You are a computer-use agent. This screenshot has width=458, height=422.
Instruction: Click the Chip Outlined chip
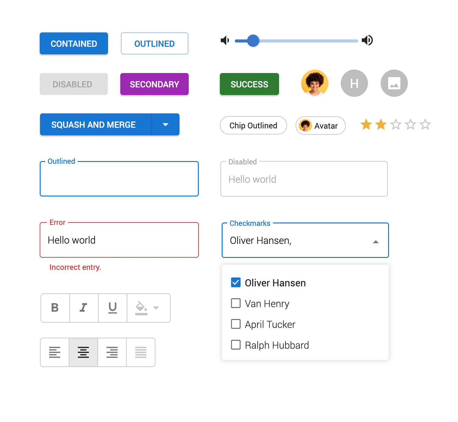coord(253,125)
